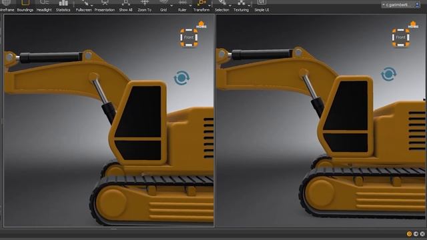The height and width of the screenshot is (240, 427).
Task: Expand the Selection dropdown arrow
Action: (x=230, y=5)
